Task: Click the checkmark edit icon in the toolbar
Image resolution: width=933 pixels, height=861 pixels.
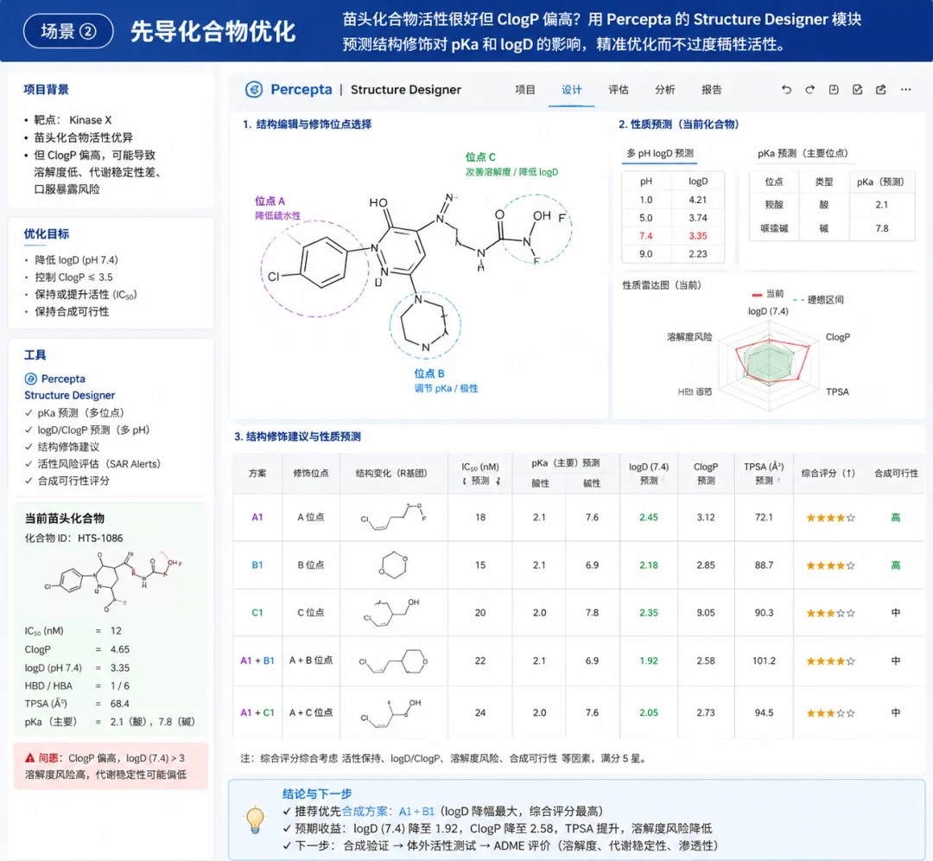Action: (858, 89)
